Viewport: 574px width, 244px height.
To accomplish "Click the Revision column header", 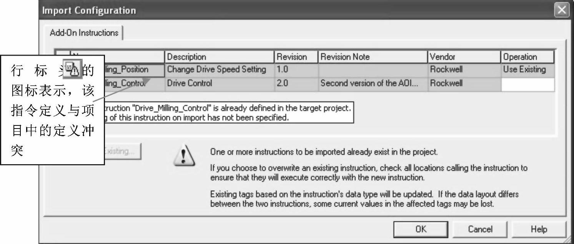I will point(296,57).
